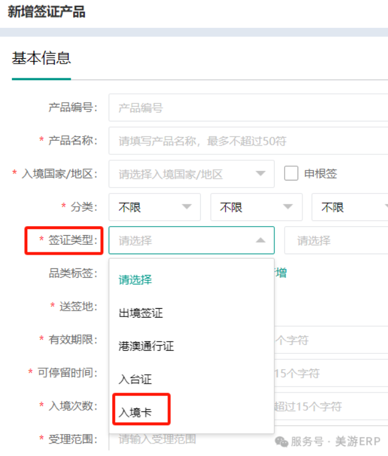Screen dimensions: 388x456
Task: Select 出境签证 from the list
Action: (141, 313)
